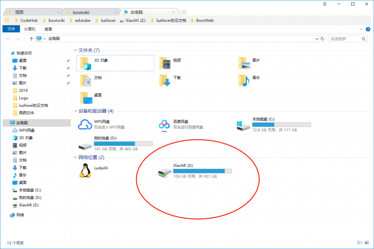Open the 文件 ribbon menu

click(x=11, y=29)
